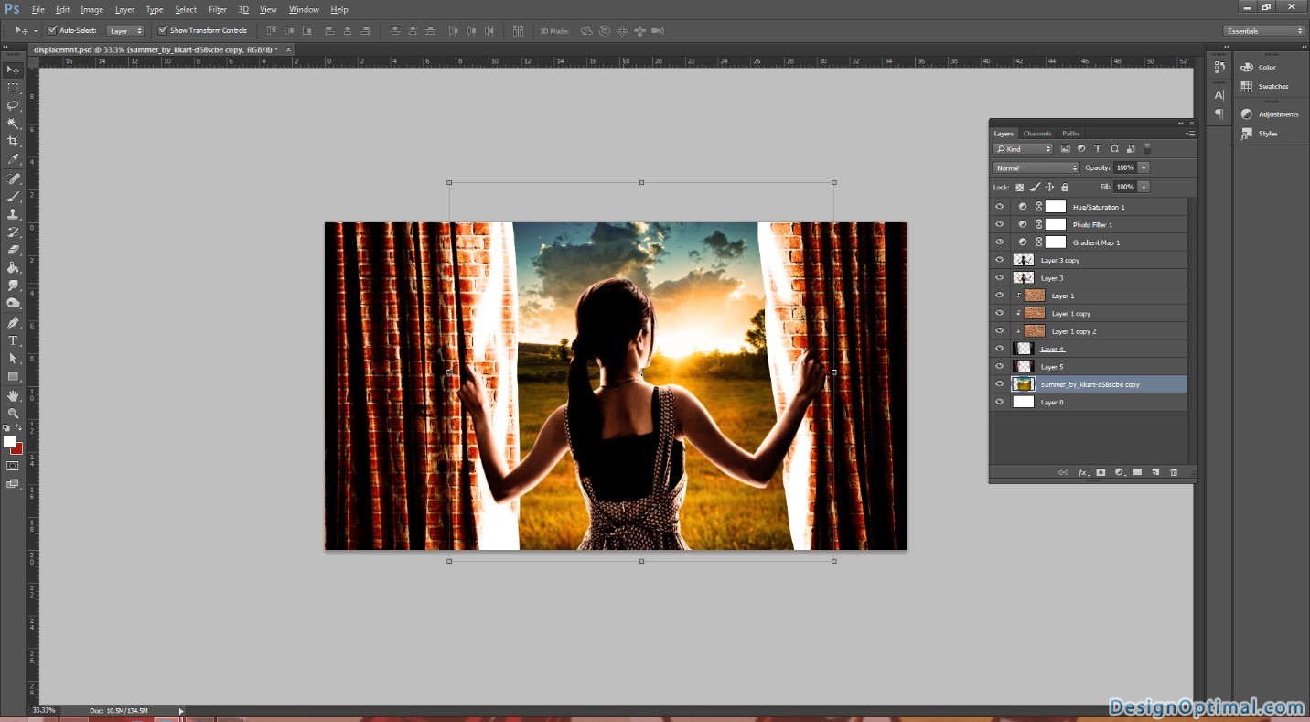Select the Move tool

[13, 70]
